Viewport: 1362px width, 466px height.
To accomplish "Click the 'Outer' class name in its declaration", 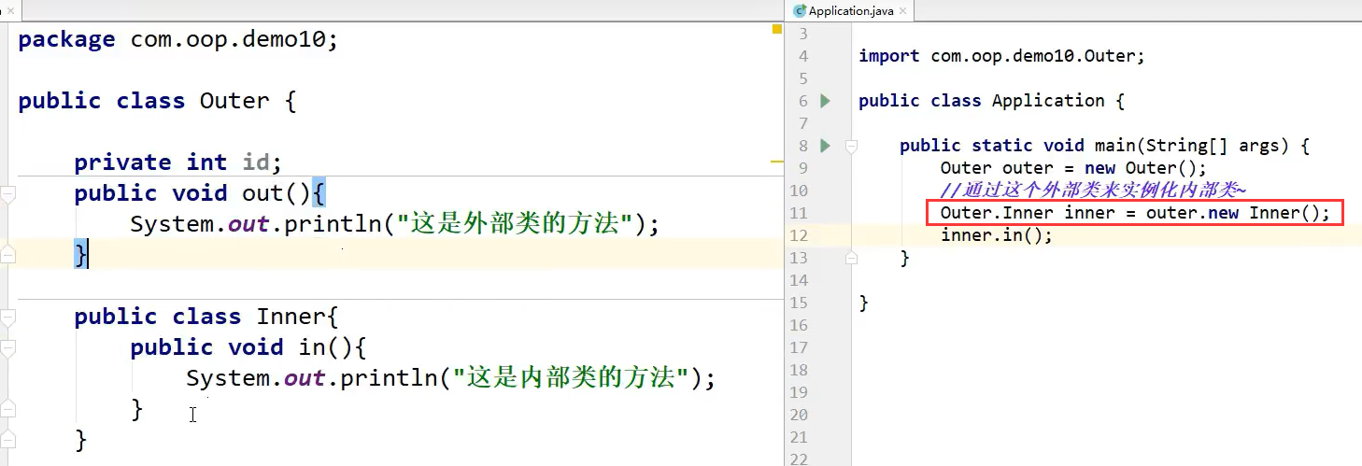I will (x=234, y=101).
